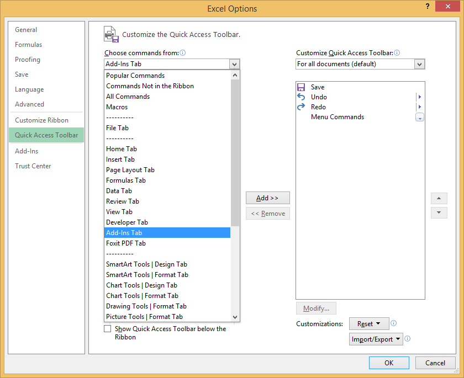Confirm with the OK button

(x=389, y=363)
